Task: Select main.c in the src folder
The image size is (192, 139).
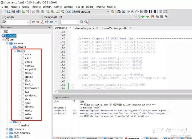Action: 25,125
